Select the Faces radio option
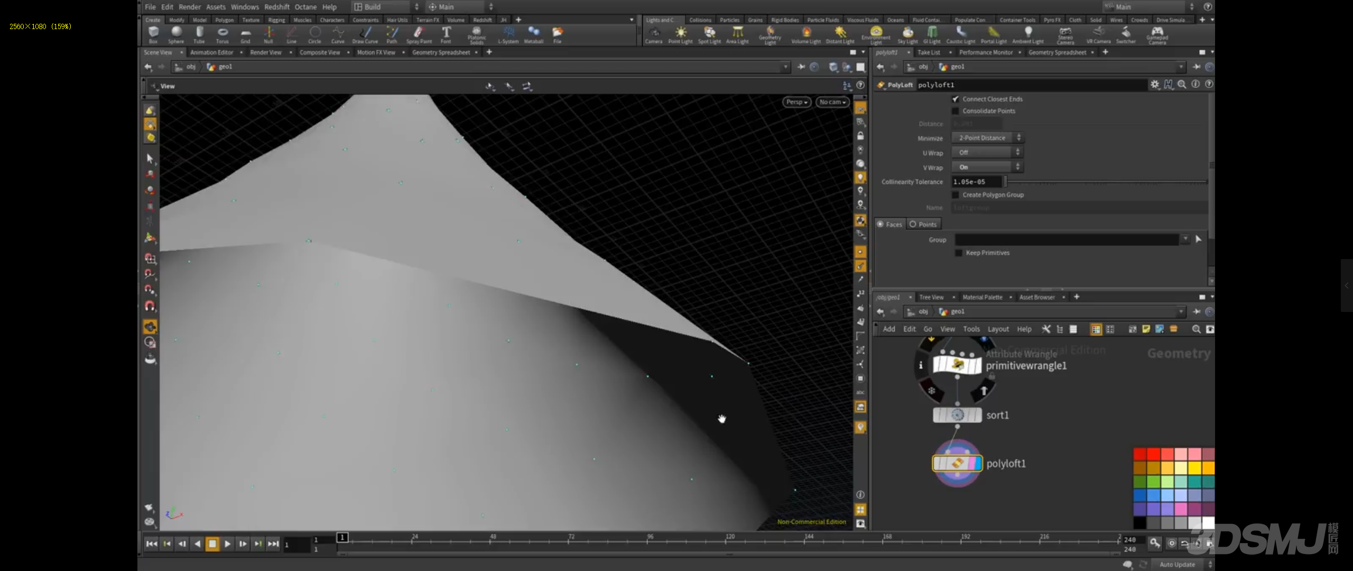 (x=891, y=224)
